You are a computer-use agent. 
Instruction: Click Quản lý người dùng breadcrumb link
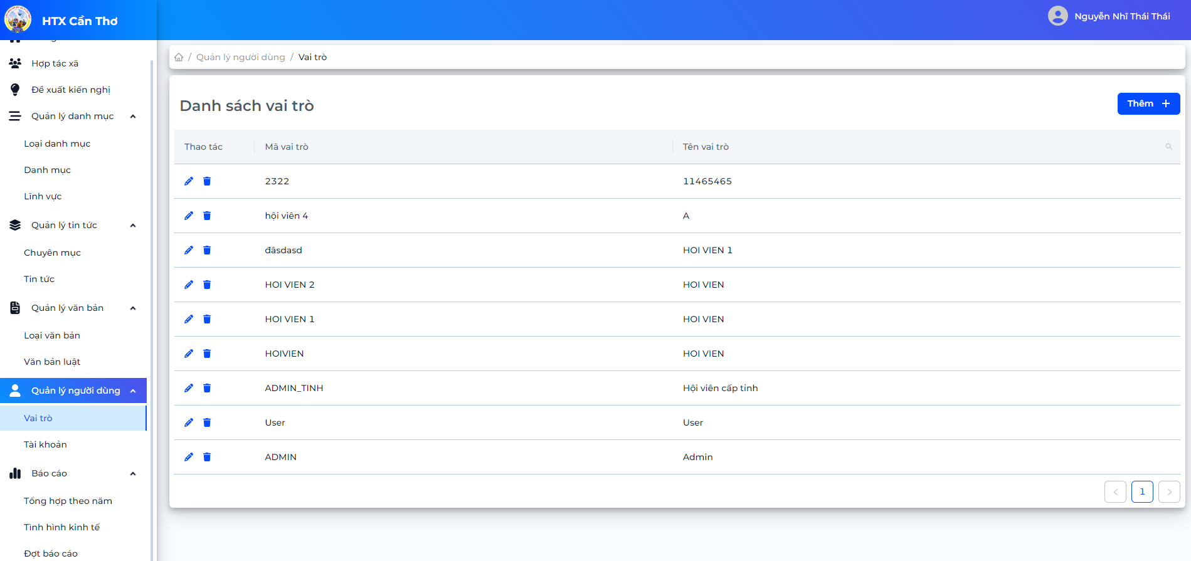241,57
